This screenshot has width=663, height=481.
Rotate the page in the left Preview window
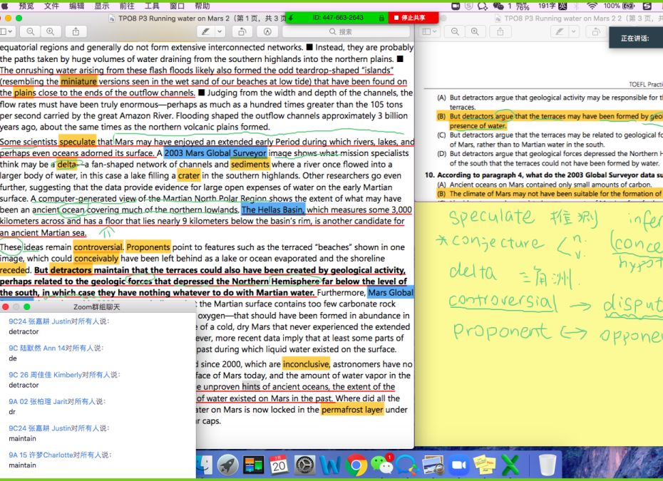[x=242, y=31]
